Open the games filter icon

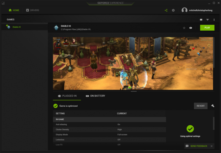[207, 20]
